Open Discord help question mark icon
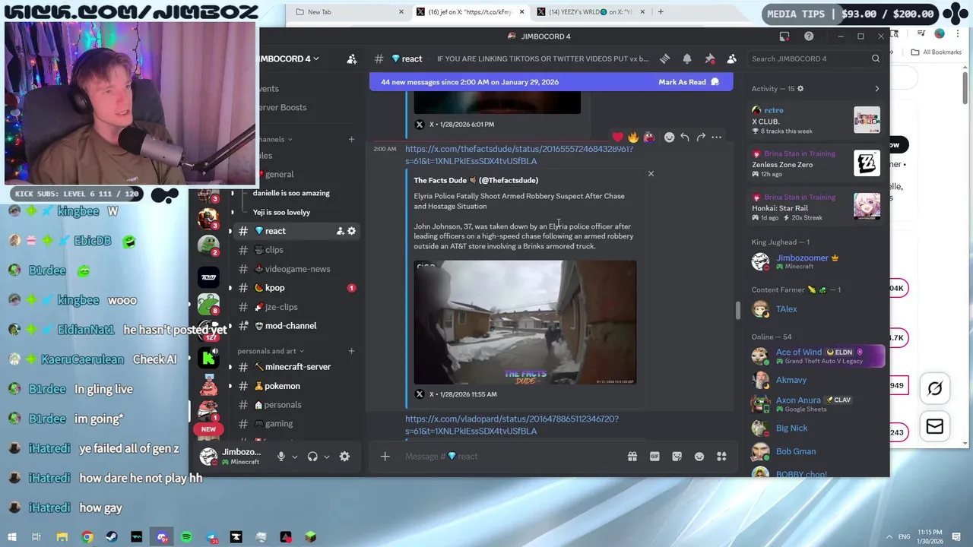 tap(809, 36)
